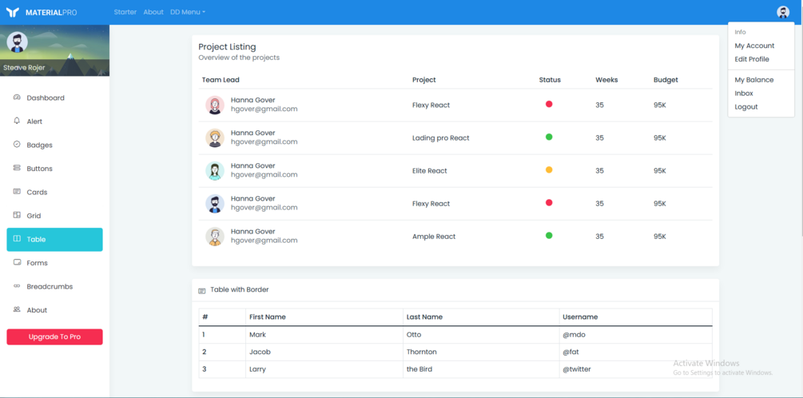Click the MaterialPro logo icon
This screenshot has width=803, height=398.
point(14,12)
